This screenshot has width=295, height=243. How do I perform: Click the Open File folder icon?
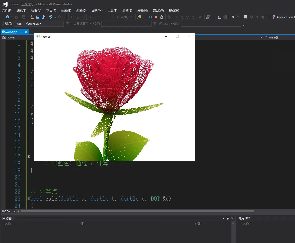(x=32, y=17)
